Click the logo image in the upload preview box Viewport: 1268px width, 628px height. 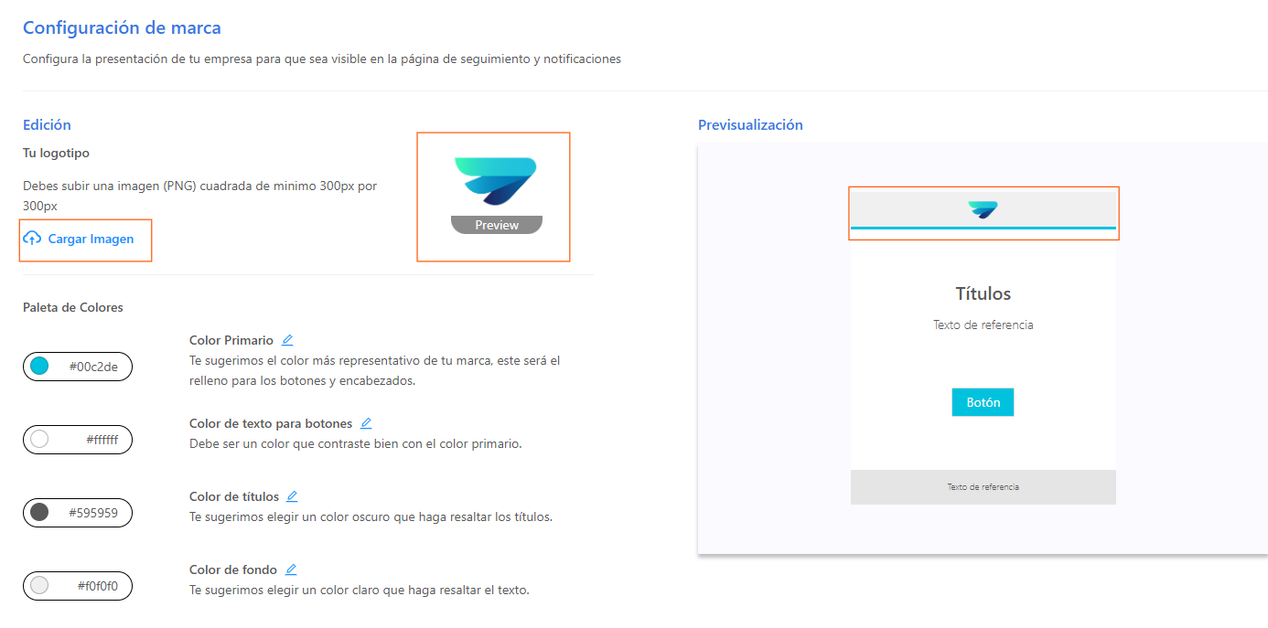(x=495, y=181)
